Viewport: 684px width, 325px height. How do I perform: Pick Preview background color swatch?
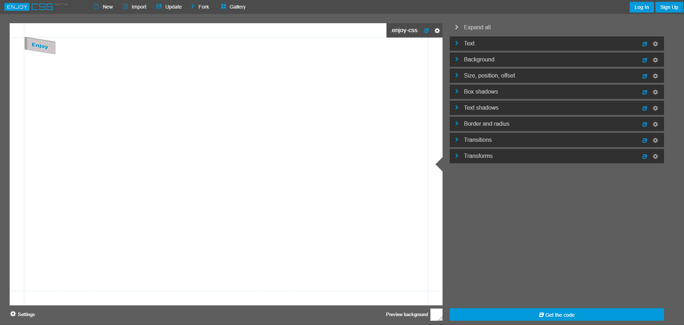click(436, 315)
